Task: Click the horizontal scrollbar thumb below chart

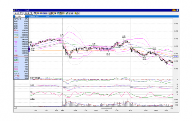Action: click(x=106, y=108)
